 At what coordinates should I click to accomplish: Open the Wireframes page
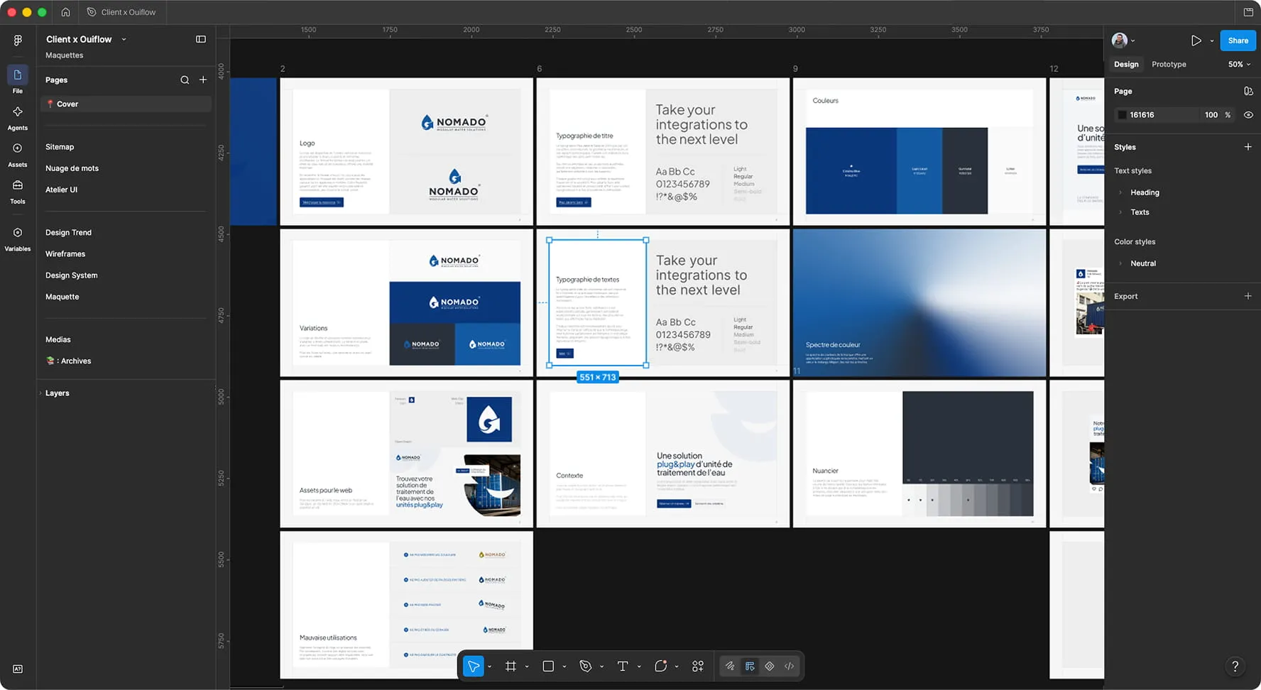pyautogui.click(x=65, y=254)
